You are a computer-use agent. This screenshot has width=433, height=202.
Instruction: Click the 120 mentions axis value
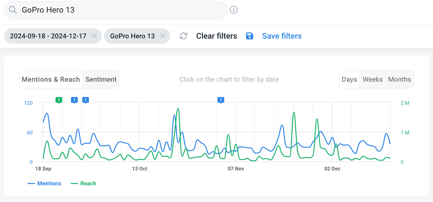29,103
